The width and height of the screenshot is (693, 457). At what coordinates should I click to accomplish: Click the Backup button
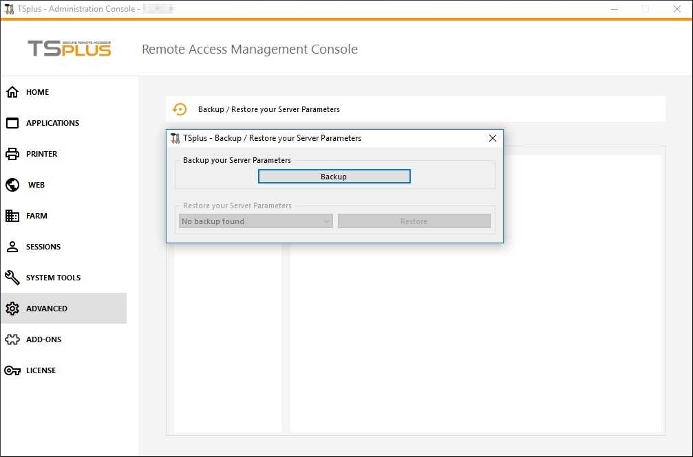coord(334,176)
